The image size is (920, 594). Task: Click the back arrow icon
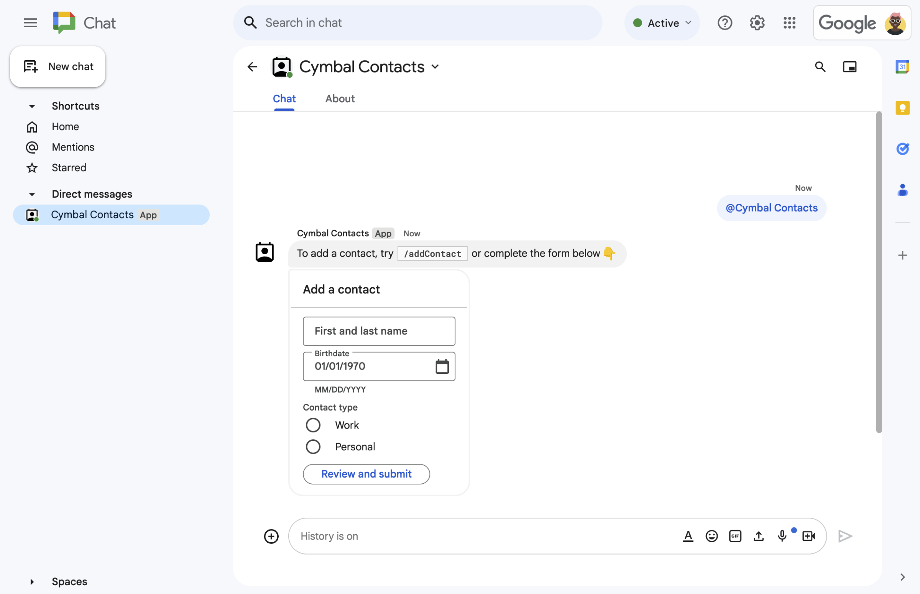[x=252, y=66]
